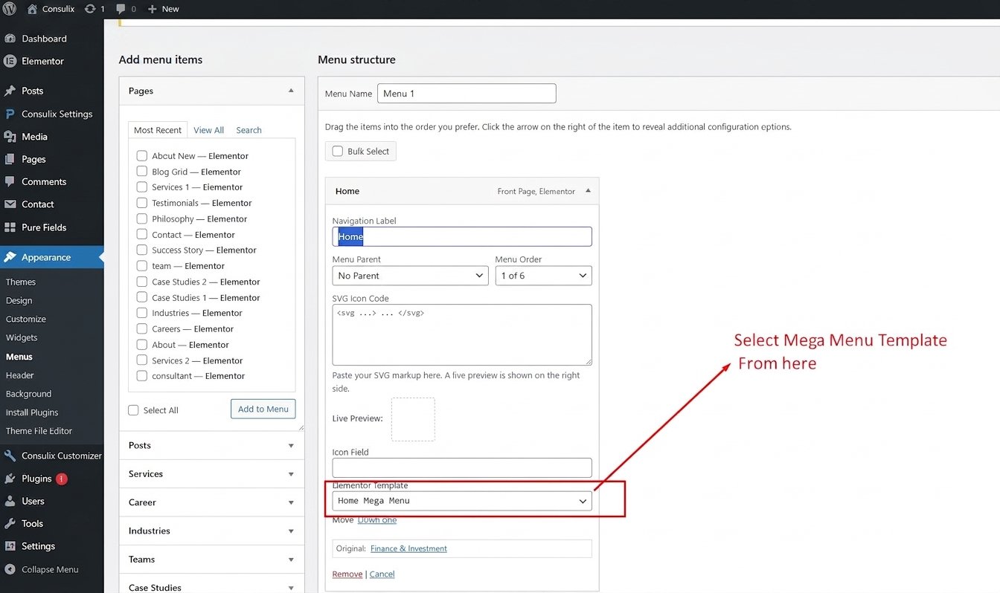Viewport: 1000px width, 593px height.
Task: Open the Header submenu item
Action: 20,376
